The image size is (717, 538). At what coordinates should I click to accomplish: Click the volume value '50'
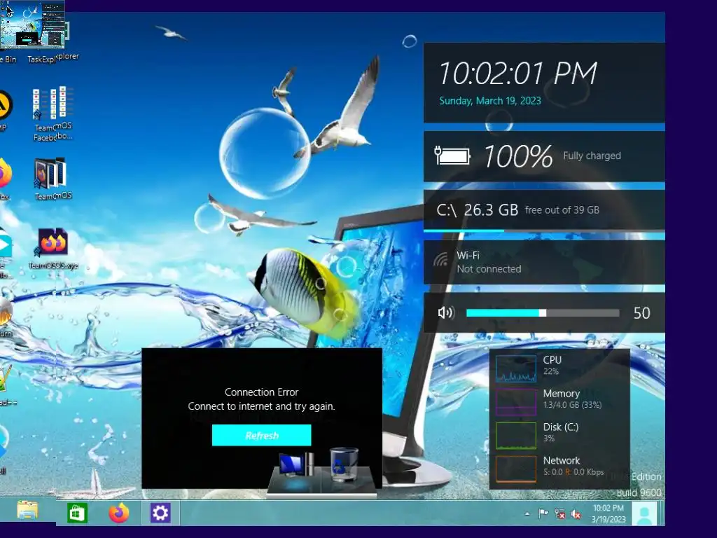(x=641, y=313)
